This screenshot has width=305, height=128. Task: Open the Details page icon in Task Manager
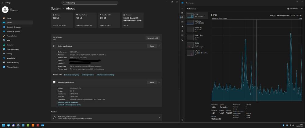(182, 36)
